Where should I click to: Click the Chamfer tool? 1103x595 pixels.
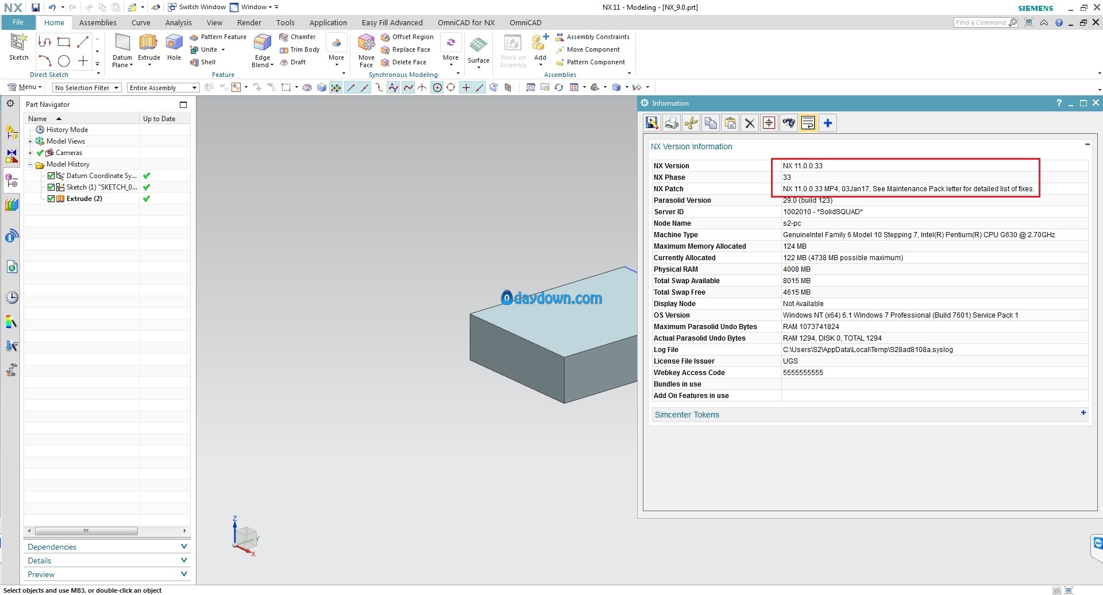pyautogui.click(x=298, y=37)
